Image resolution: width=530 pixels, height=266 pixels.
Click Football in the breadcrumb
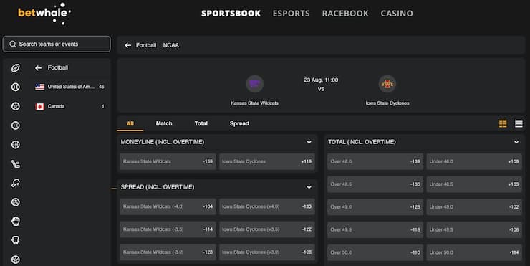[146, 45]
